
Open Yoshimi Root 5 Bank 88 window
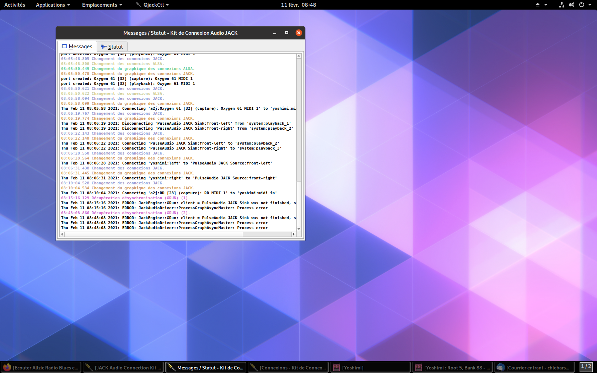(452, 368)
